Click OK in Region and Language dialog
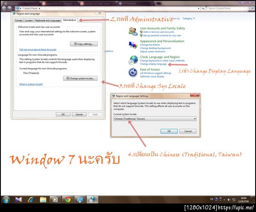This screenshot has height=212, width=256. [63, 115]
